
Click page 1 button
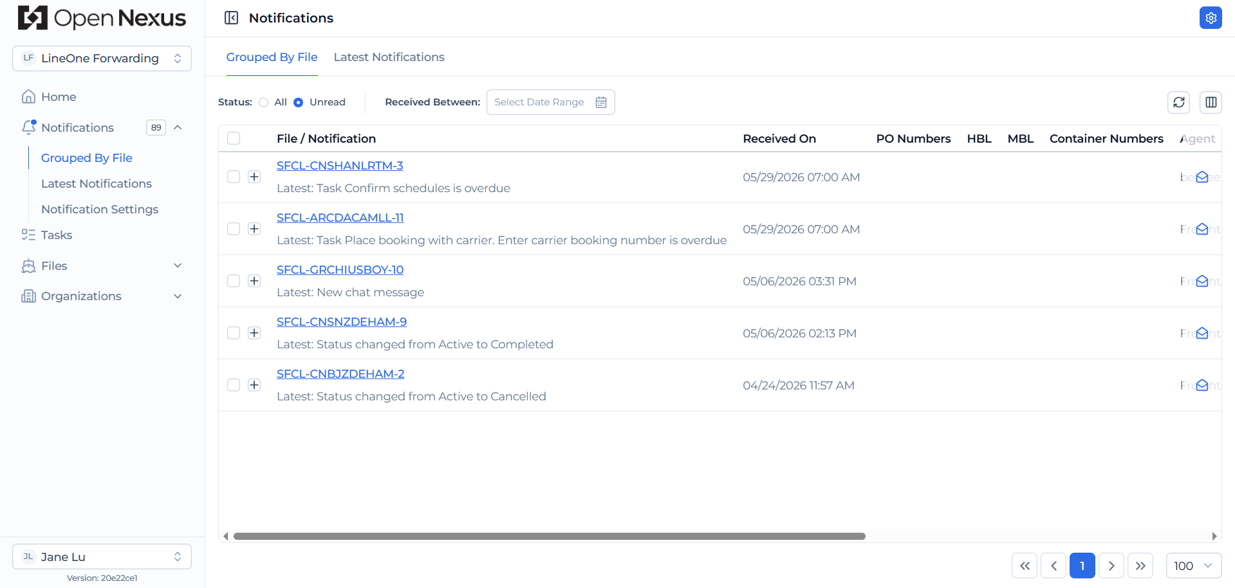pos(1082,566)
